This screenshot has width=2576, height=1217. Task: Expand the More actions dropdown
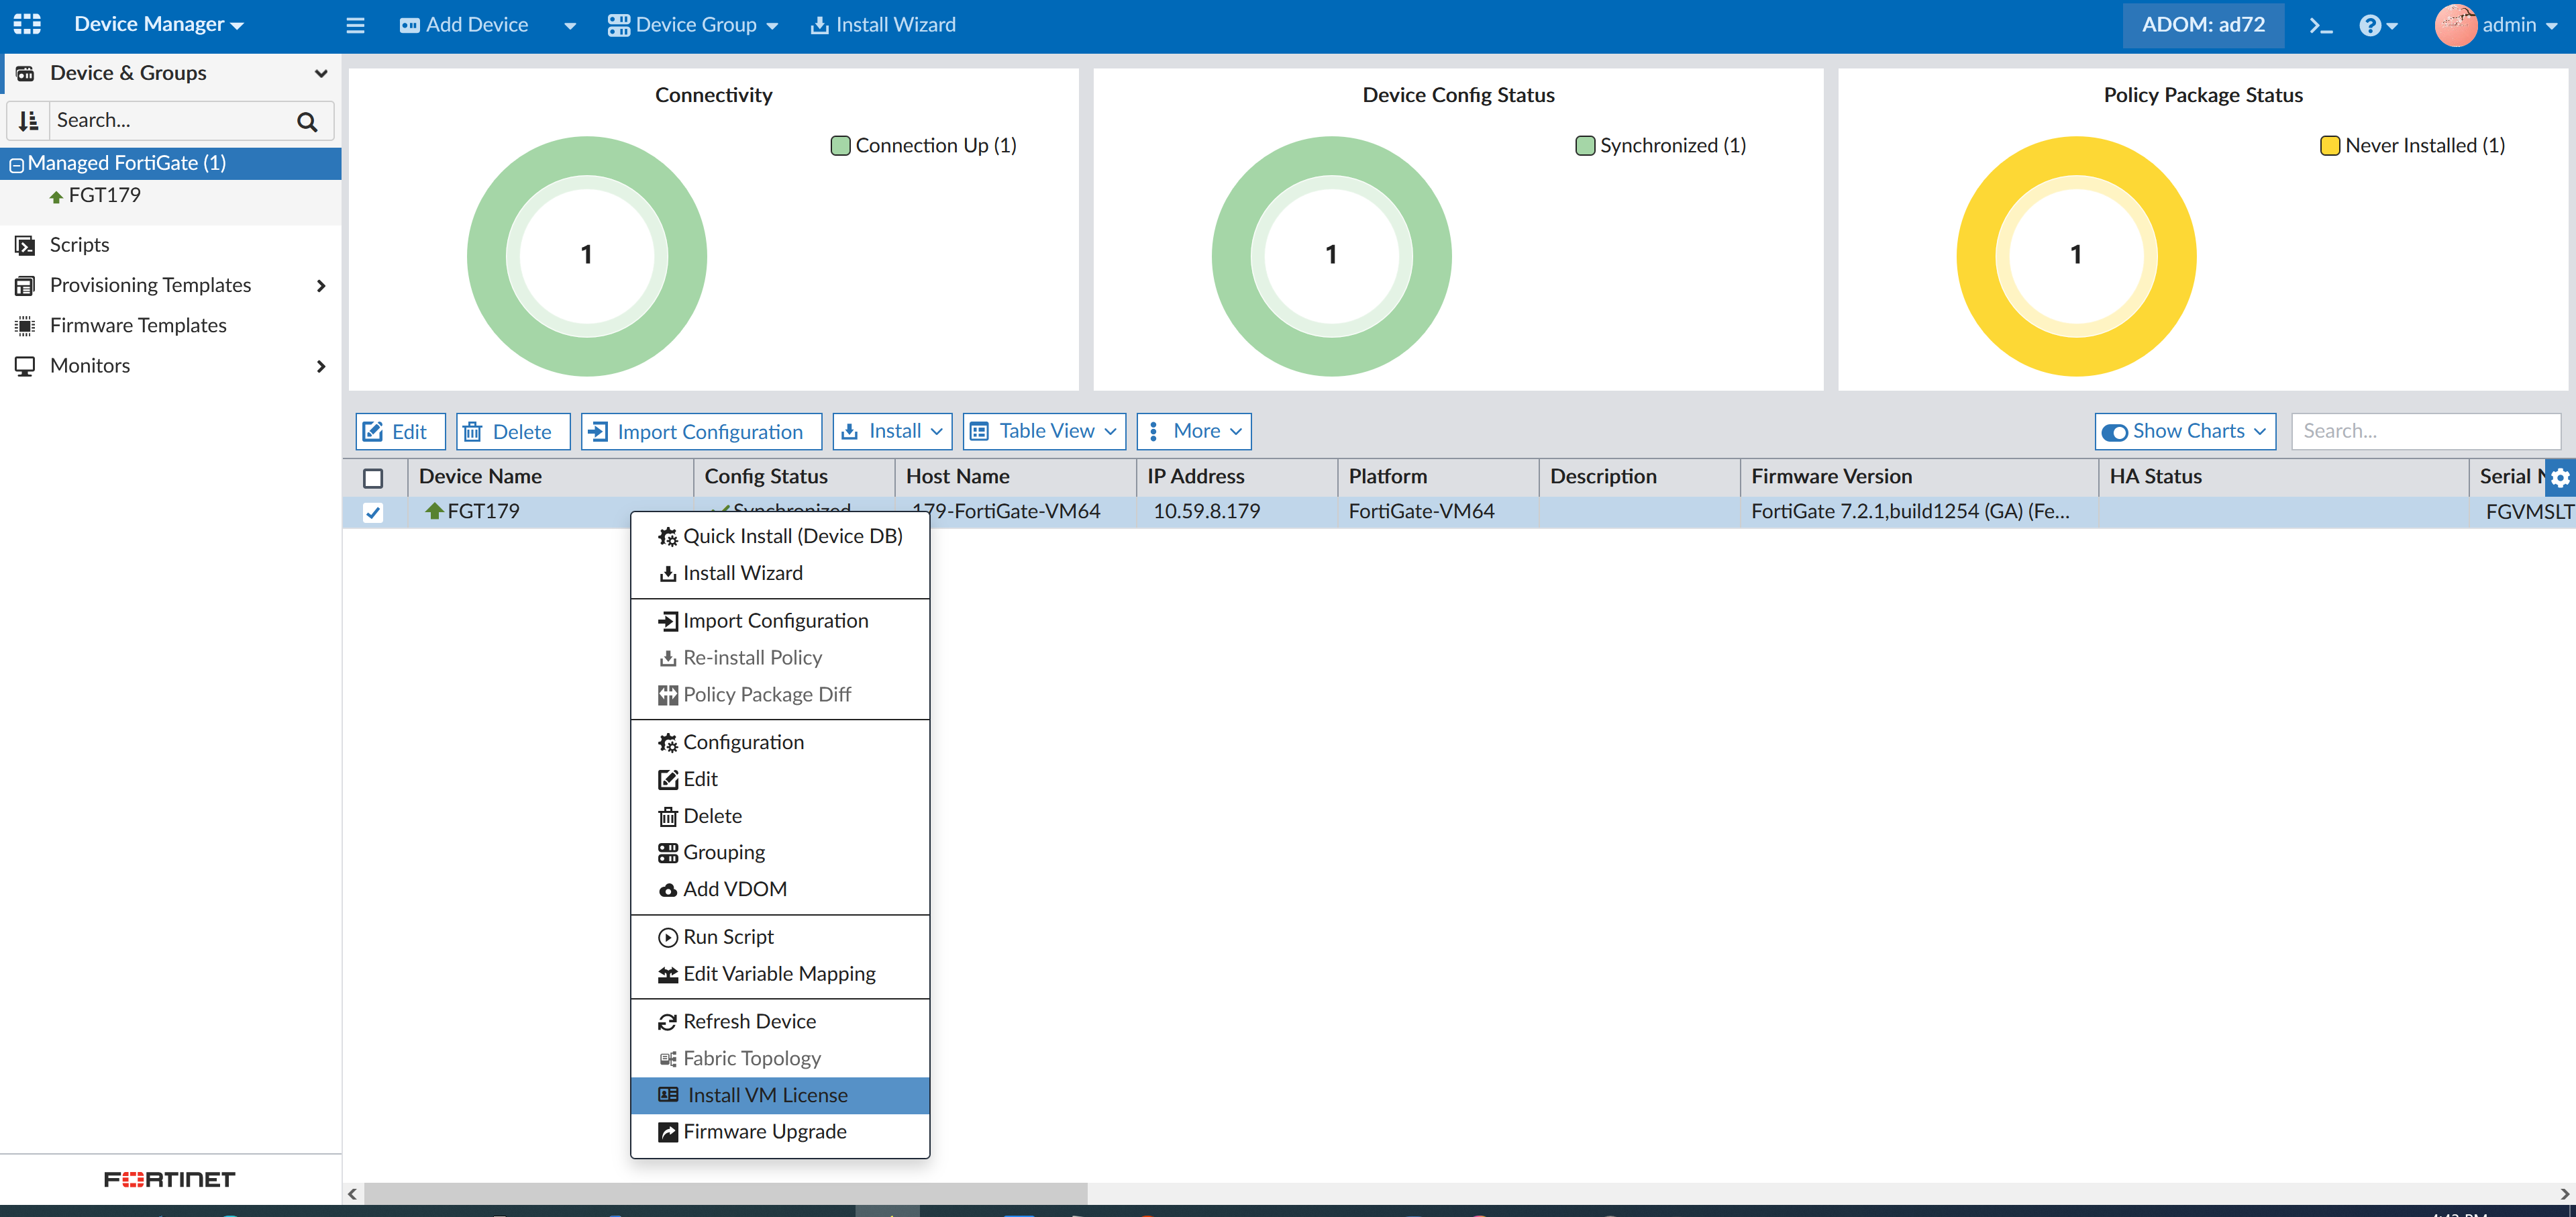[1194, 431]
